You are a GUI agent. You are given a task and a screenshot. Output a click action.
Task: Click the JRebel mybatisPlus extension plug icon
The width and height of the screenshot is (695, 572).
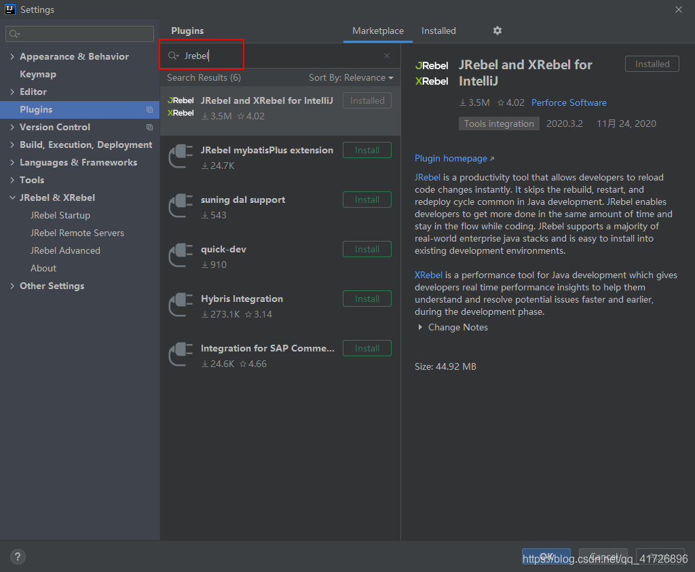[181, 156]
